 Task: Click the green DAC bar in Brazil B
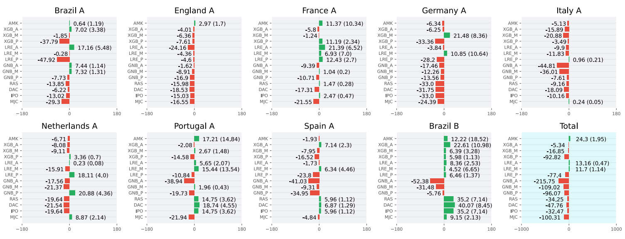click(449, 205)
